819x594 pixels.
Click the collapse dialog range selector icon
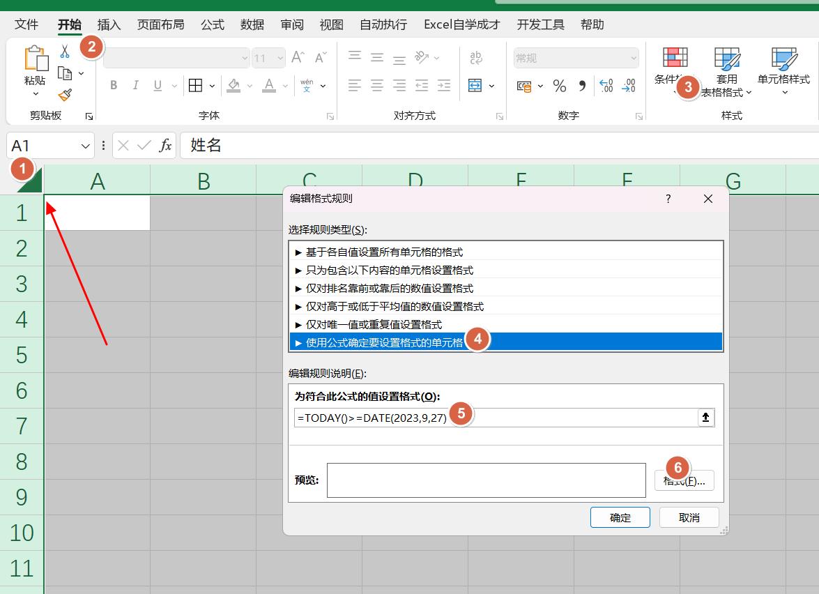tap(705, 418)
